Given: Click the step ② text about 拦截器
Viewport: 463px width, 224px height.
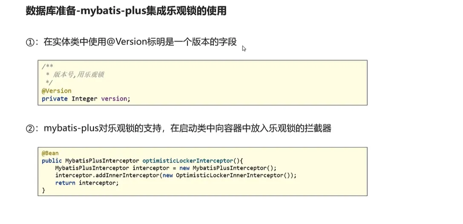Looking at the screenshot, I should pos(187,129).
